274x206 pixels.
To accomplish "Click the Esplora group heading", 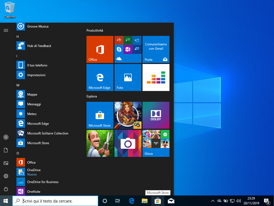I will coord(92,96).
